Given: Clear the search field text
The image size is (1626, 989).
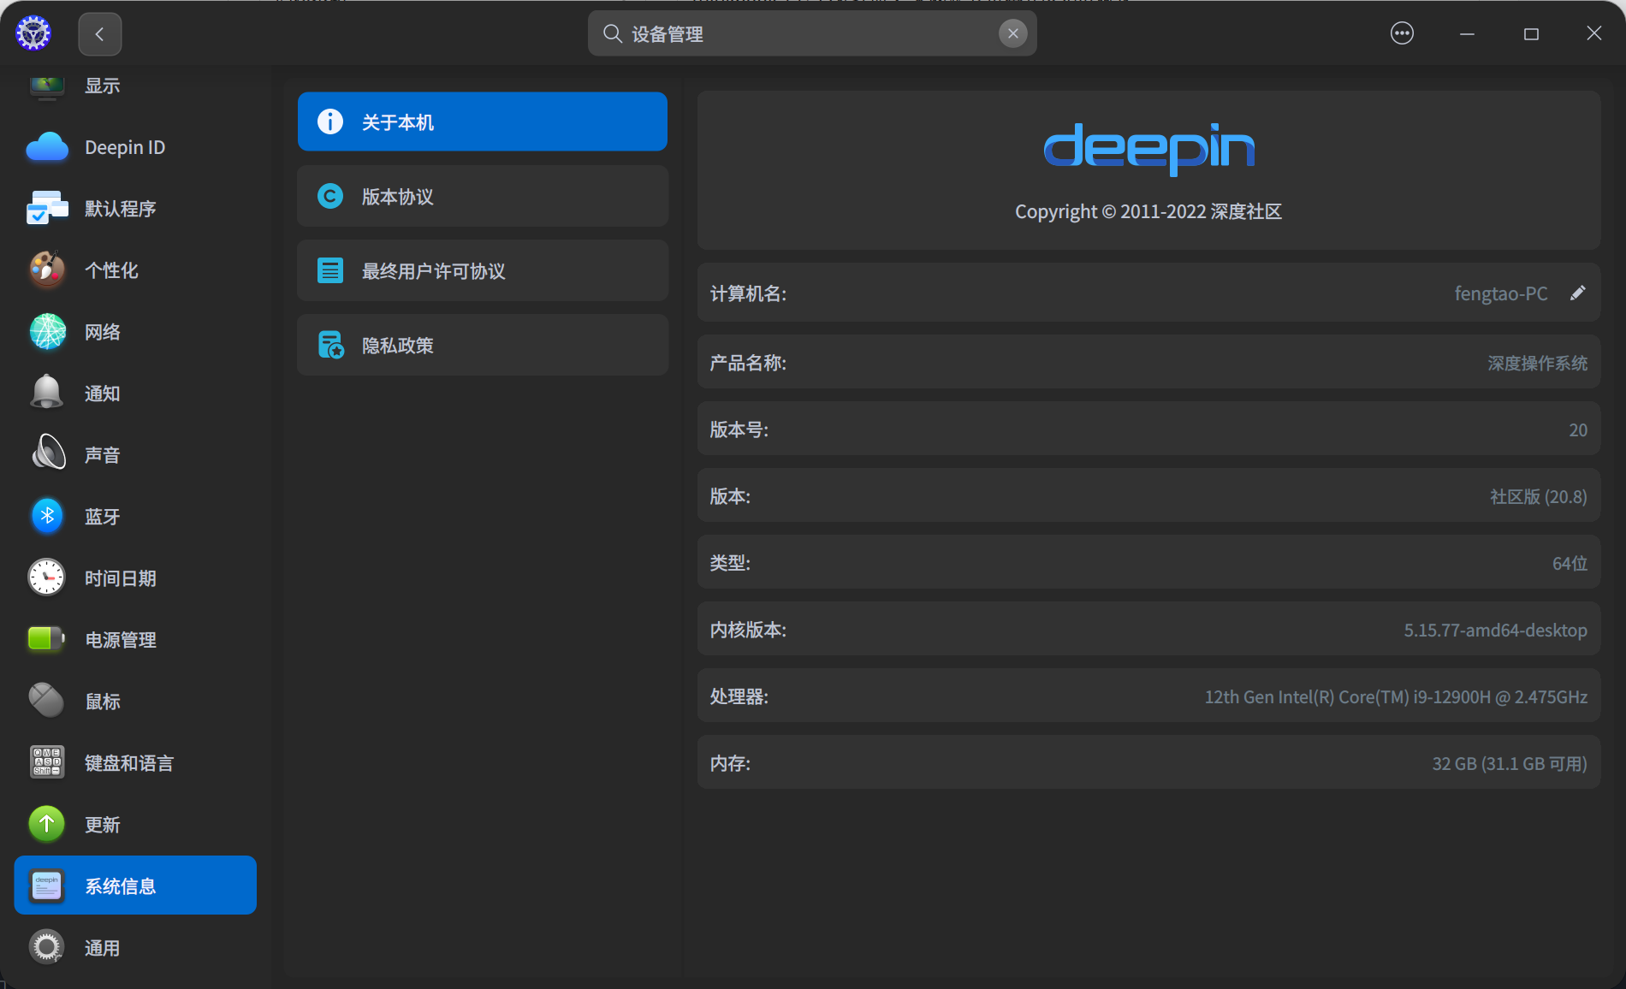Looking at the screenshot, I should click(1013, 33).
